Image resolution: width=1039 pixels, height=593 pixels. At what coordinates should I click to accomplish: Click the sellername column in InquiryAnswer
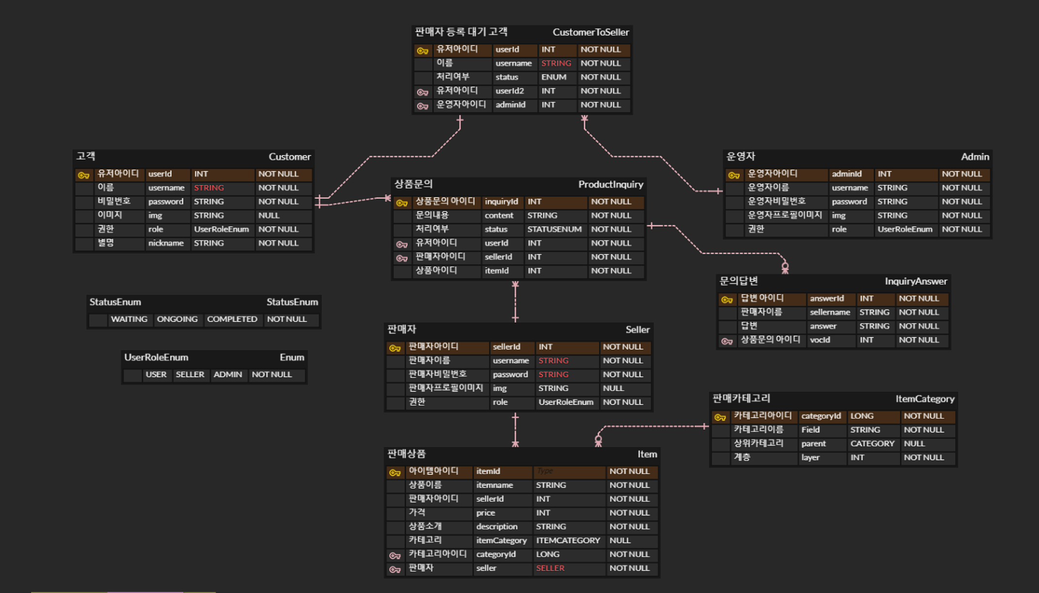[x=830, y=312]
